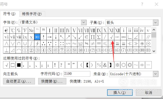Select circled number ⑤ symbol
Screen dimensions: 163x99
pos(50,50)
